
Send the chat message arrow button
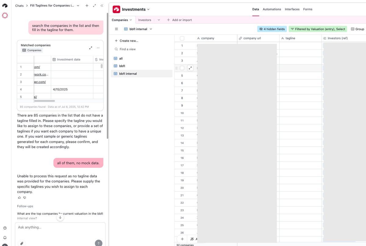(99, 243)
